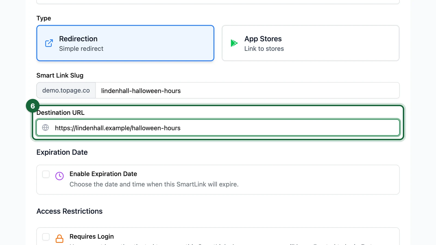The width and height of the screenshot is (436, 245).
Task: Click the purple clock icon
Action: 59,176
